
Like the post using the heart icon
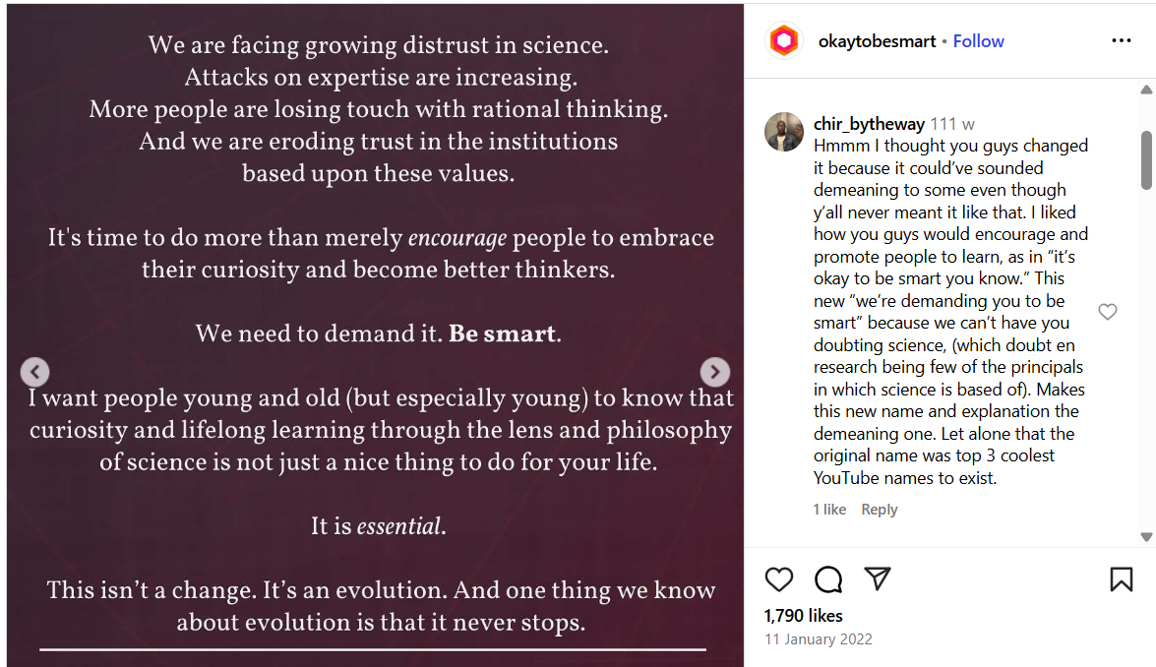[779, 580]
